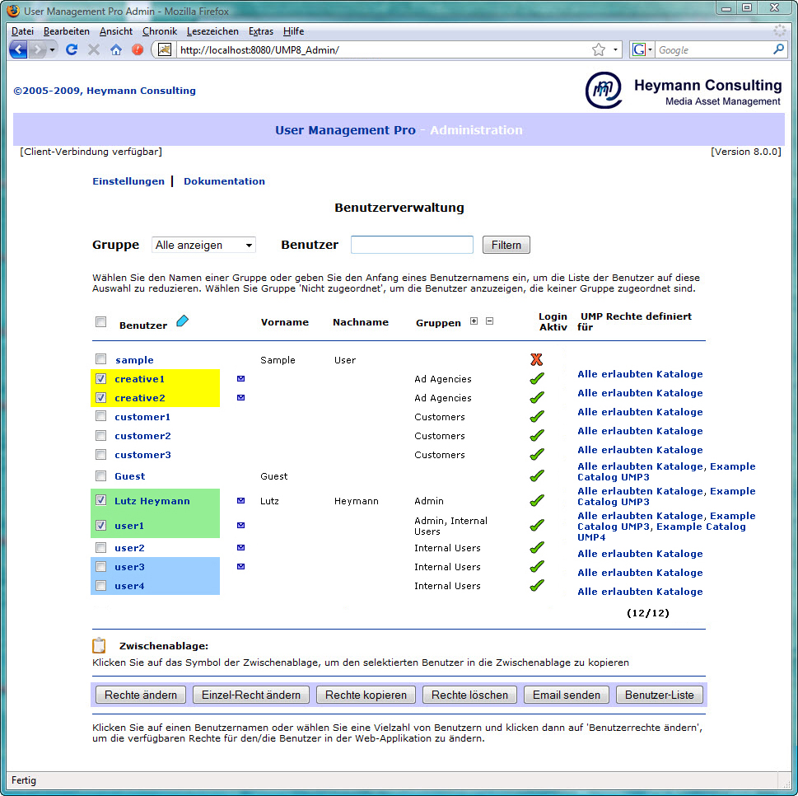Open the Dokumentation link

click(x=225, y=181)
